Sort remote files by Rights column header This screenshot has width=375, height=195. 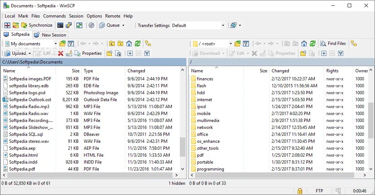[338, 71]
